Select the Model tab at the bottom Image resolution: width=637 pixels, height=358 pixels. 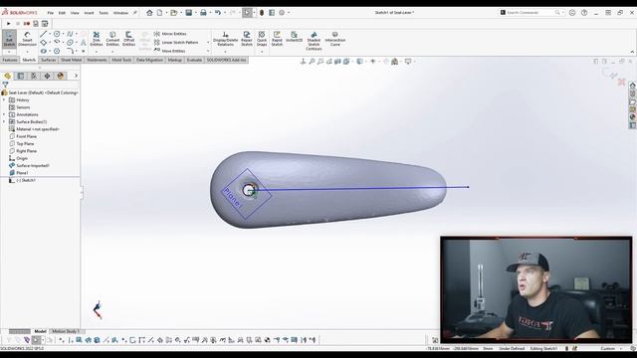40,331
